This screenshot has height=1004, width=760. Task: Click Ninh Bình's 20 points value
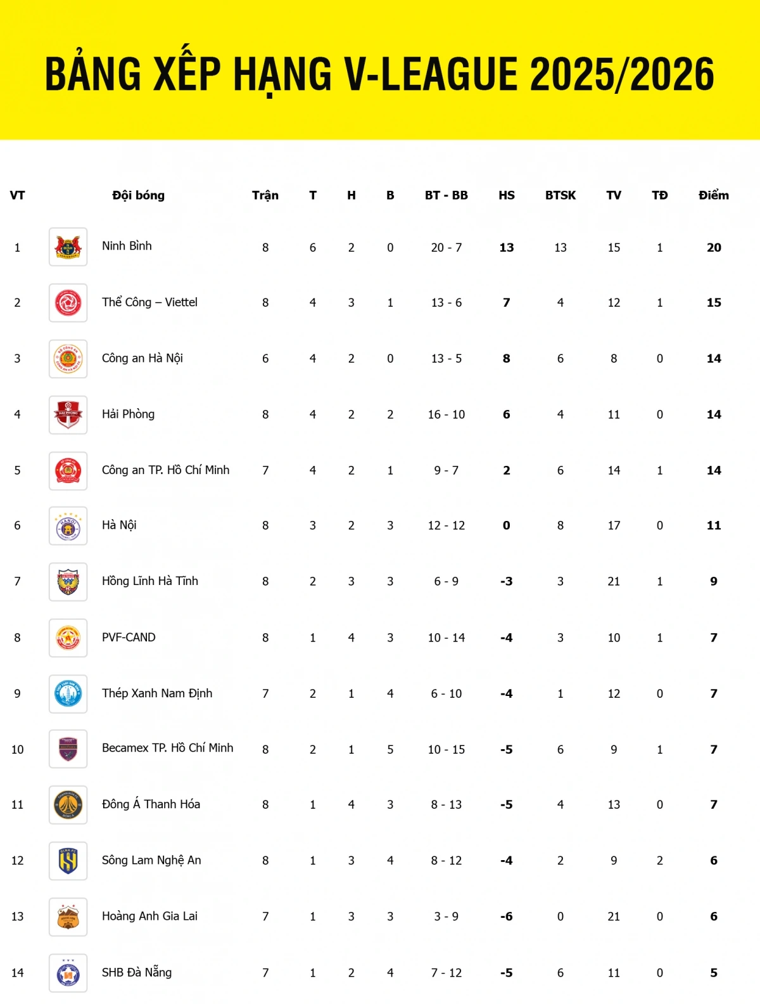714,247
